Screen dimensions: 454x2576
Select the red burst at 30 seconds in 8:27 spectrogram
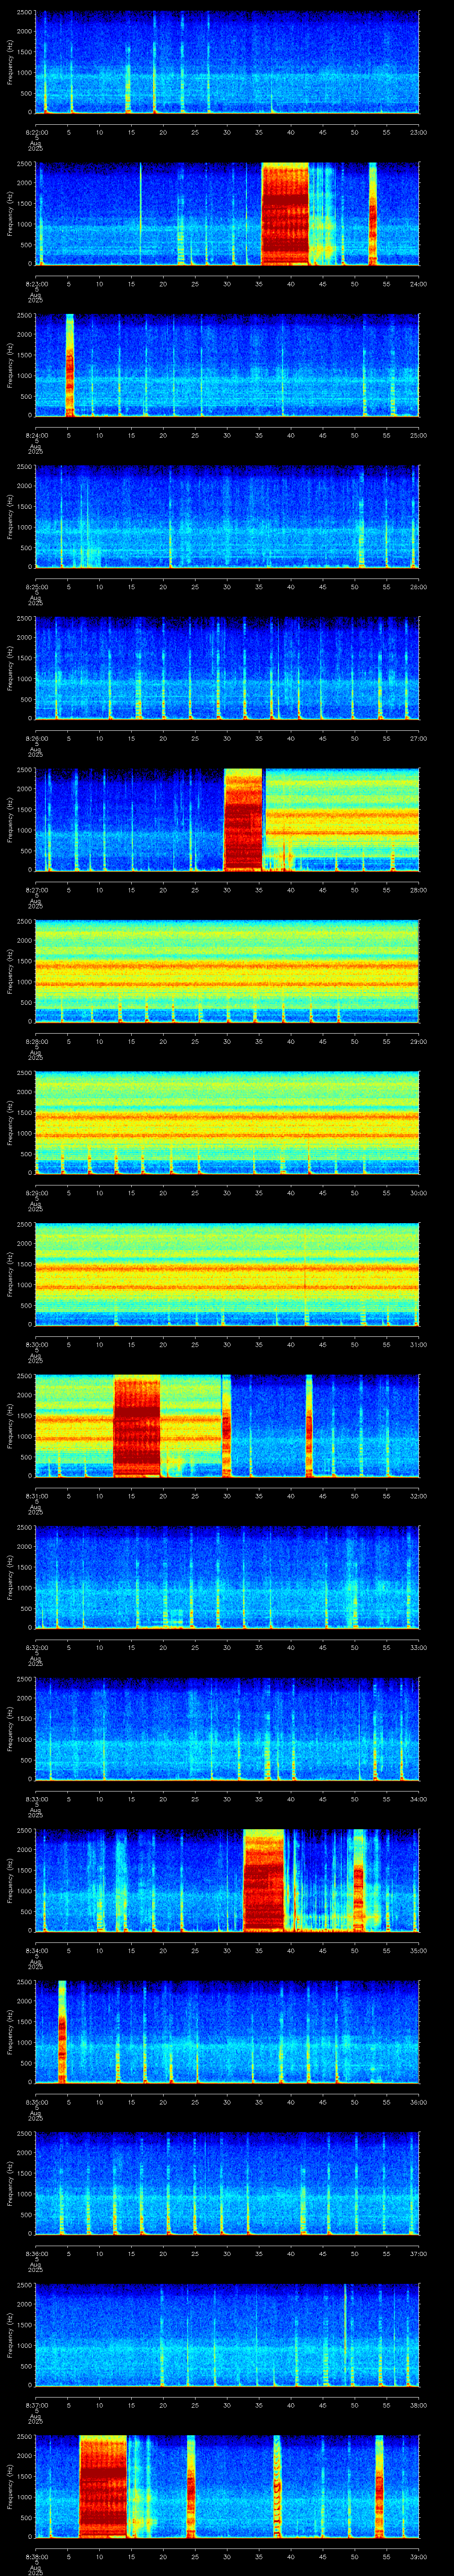(x=243, y=820)
